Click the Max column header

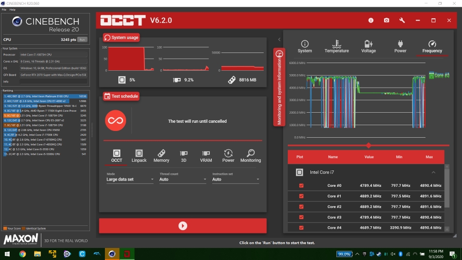429,157
